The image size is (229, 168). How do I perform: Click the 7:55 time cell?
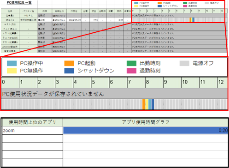(94, 20)
